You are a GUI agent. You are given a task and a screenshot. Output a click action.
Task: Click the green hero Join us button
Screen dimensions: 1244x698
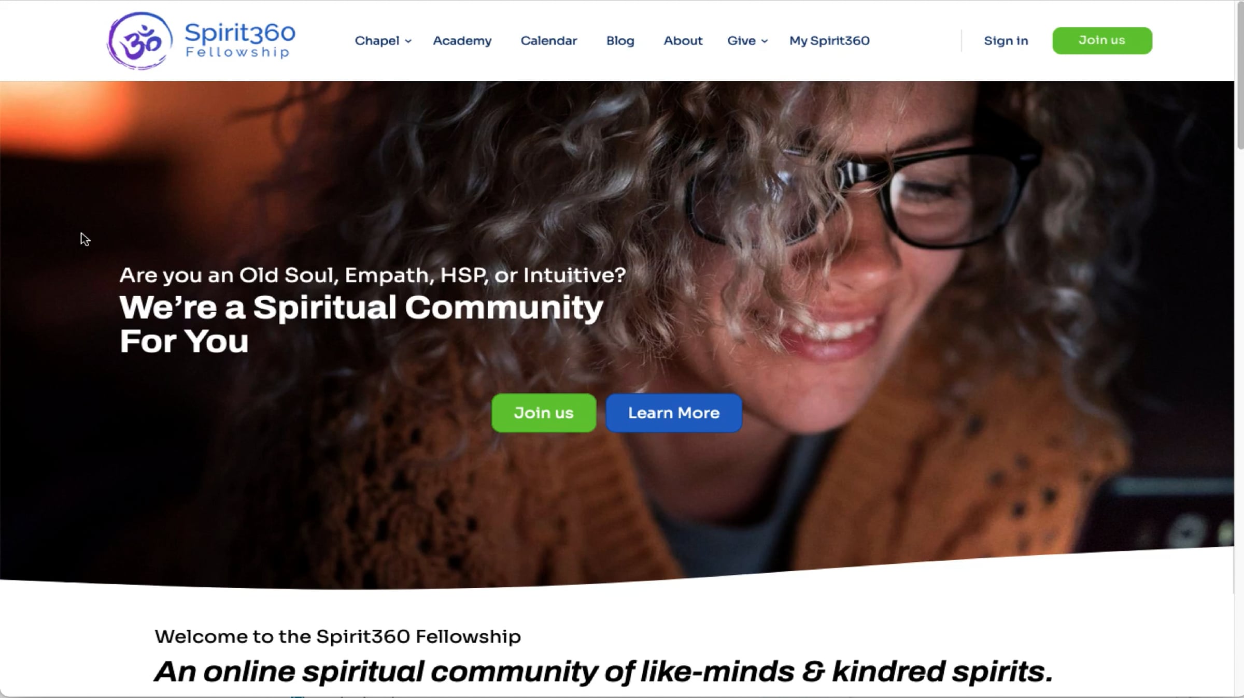[x=544, y=413]
